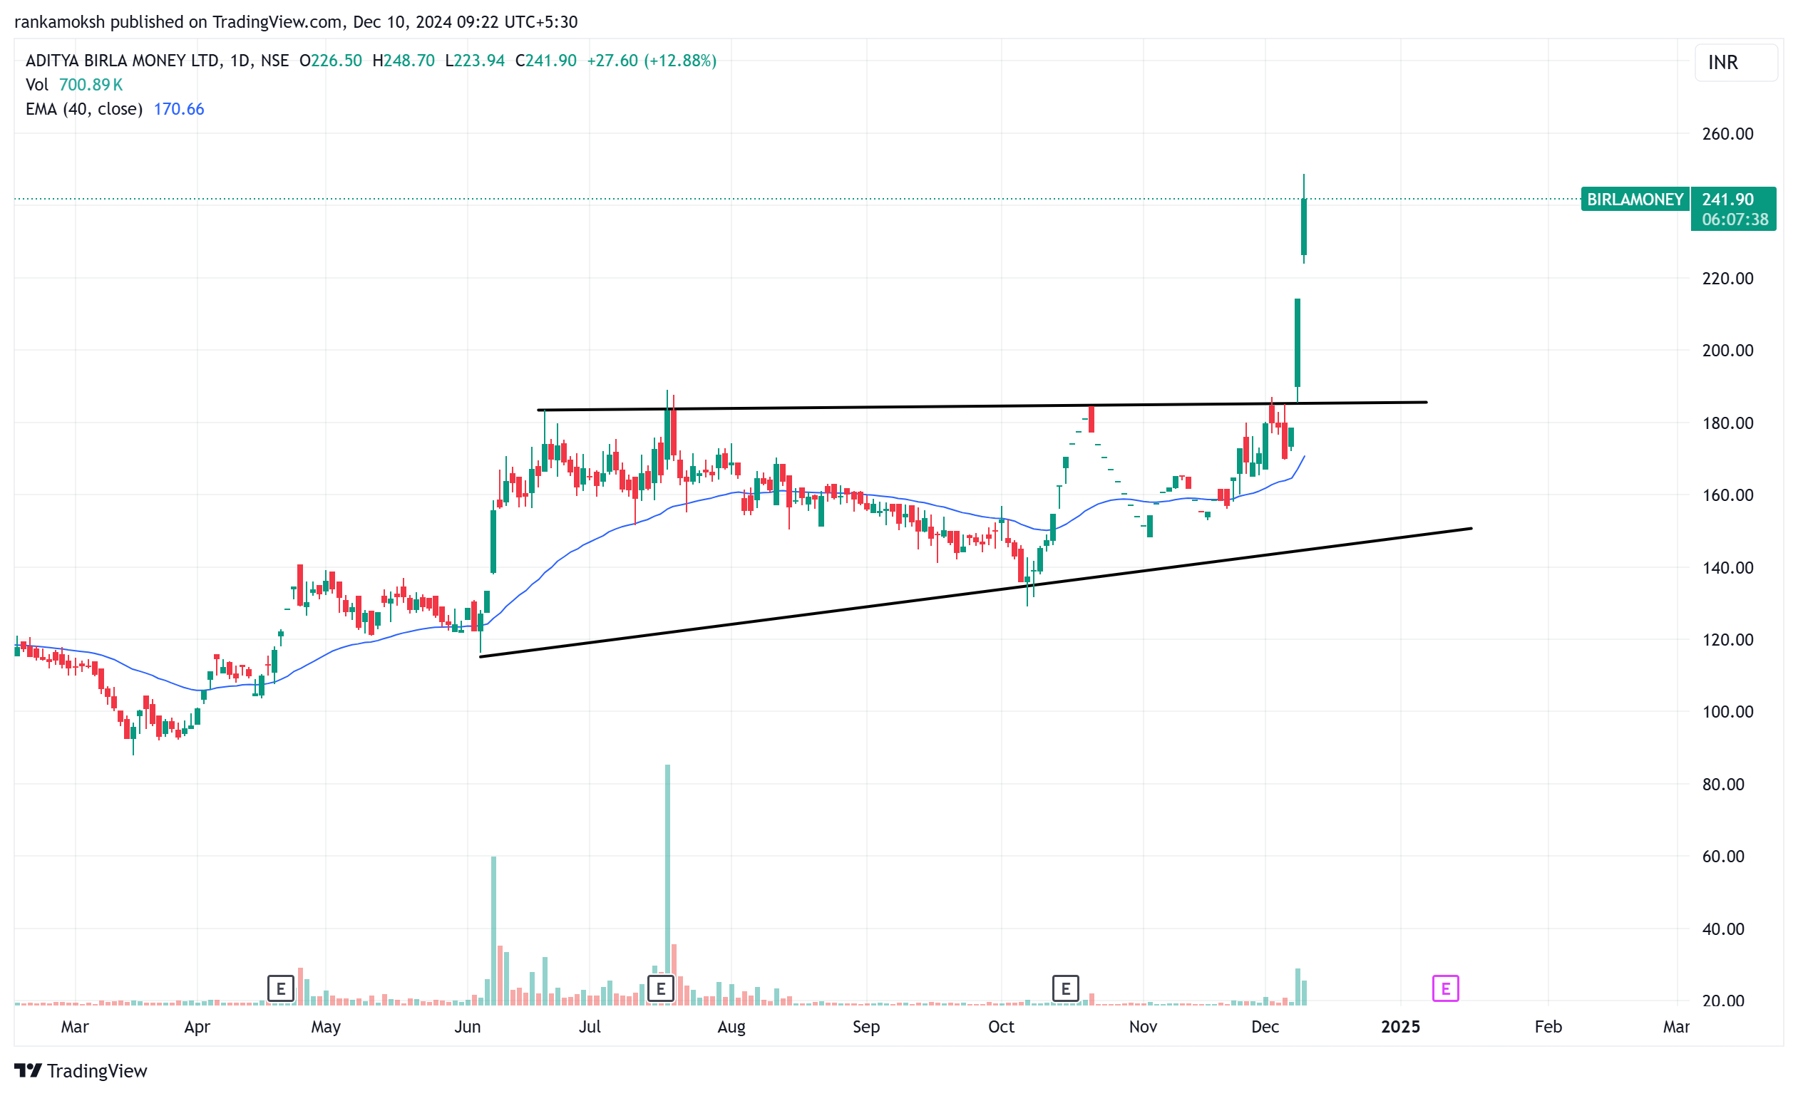Click the Nov label on time axis
Screen dimensions: 1798x1096
(x=1143, y=1027)
